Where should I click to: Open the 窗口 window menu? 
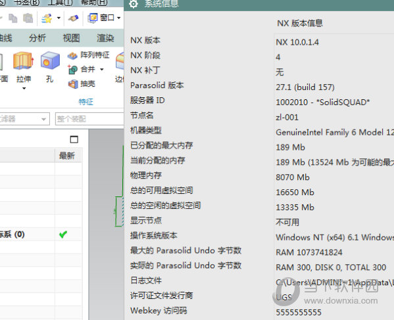tap(104, 18)
